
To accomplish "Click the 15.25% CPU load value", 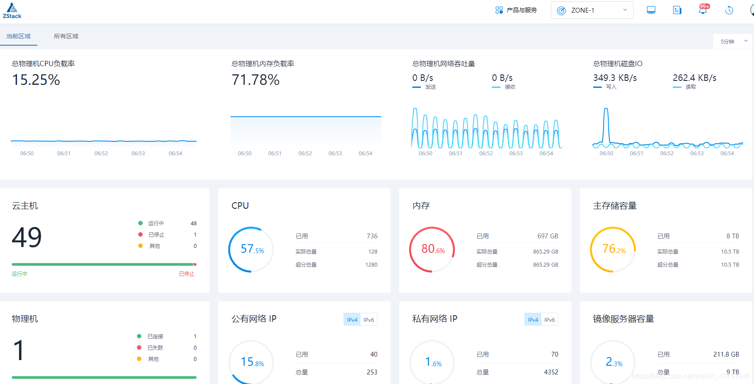I will (36, 80).
